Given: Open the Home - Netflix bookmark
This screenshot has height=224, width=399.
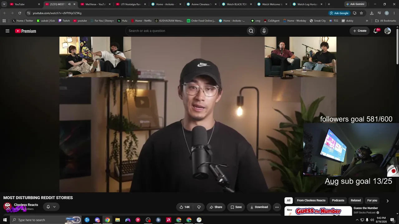Looking at the screenshot, I should coord(141,21).
